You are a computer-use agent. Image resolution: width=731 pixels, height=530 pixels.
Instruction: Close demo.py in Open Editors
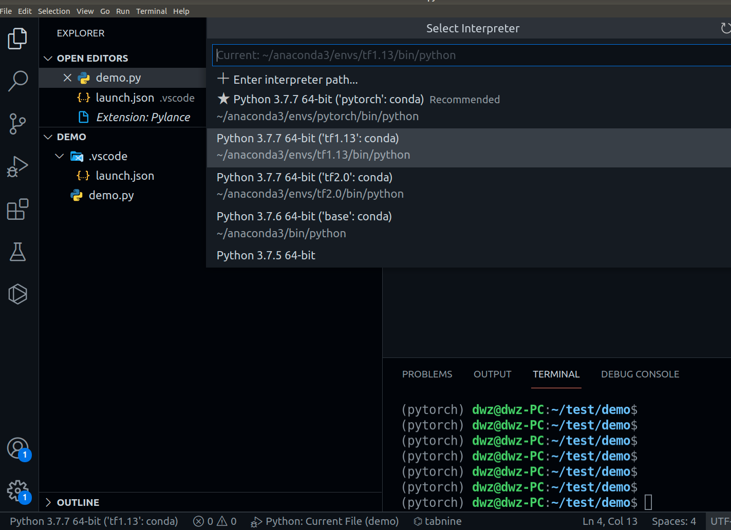[x=67, y=78]
